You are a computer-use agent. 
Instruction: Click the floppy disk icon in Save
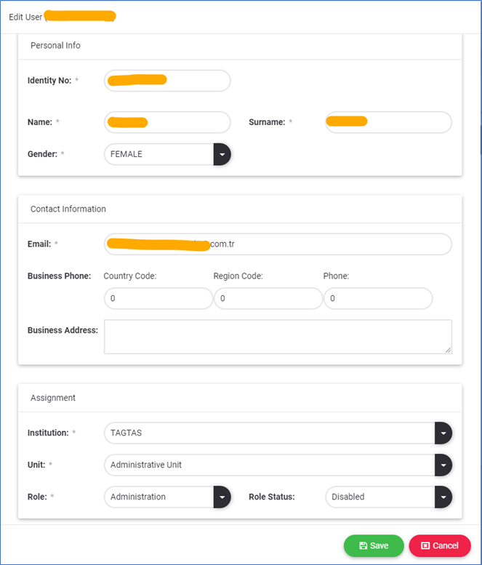click(x=363, y=545)
